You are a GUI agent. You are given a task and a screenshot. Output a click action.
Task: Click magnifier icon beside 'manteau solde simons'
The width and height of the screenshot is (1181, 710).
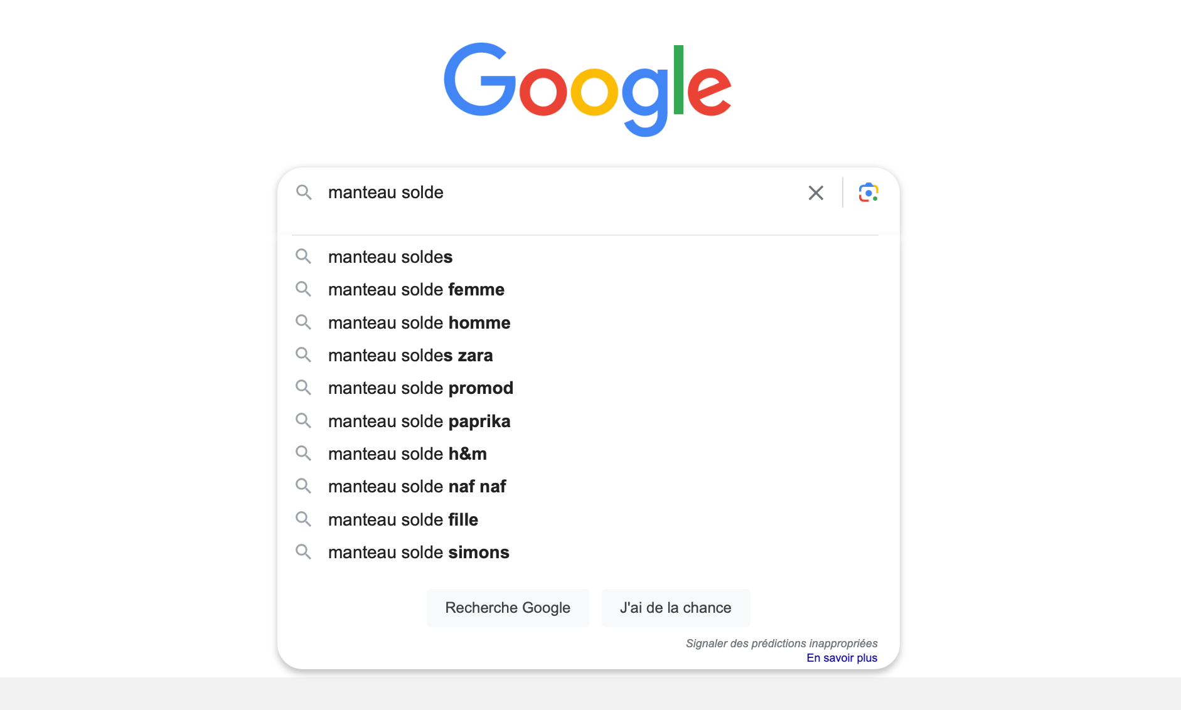click(x=304, y=552)
